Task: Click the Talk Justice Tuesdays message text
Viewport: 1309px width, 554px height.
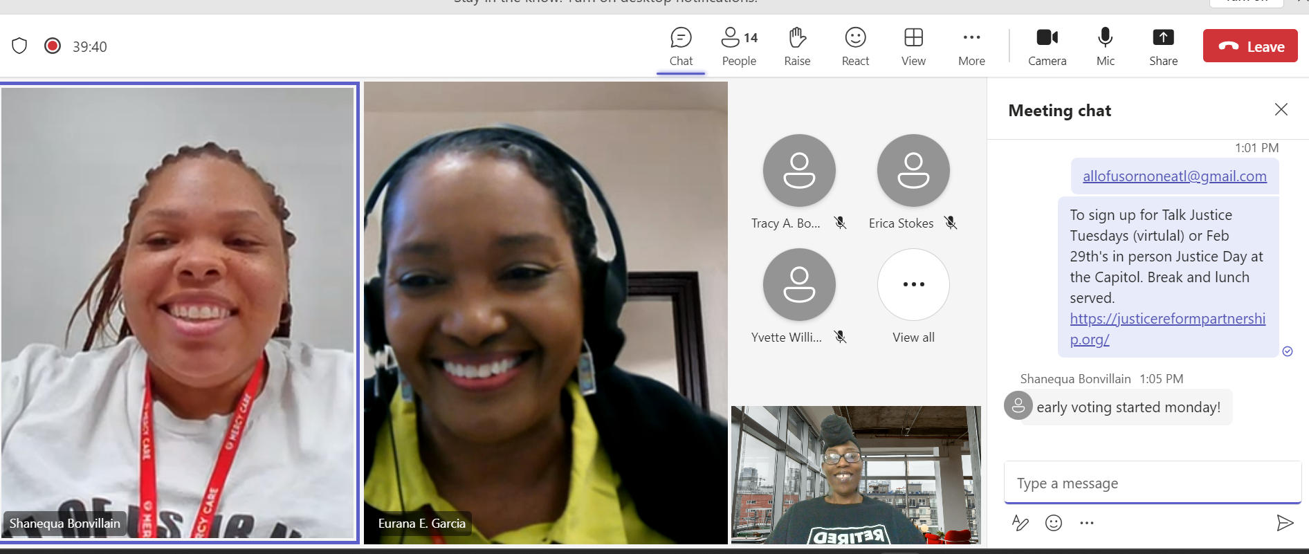Action: [1166, 257]
